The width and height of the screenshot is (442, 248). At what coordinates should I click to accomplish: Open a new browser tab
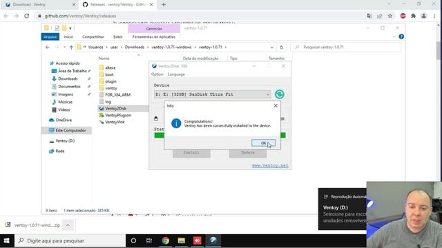[164, 5]
